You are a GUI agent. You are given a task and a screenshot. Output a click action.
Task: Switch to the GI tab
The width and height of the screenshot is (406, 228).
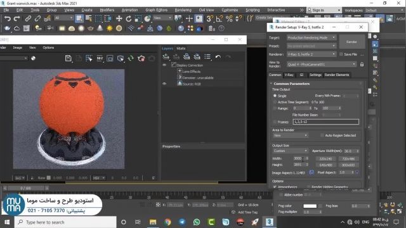coord(301,75)
